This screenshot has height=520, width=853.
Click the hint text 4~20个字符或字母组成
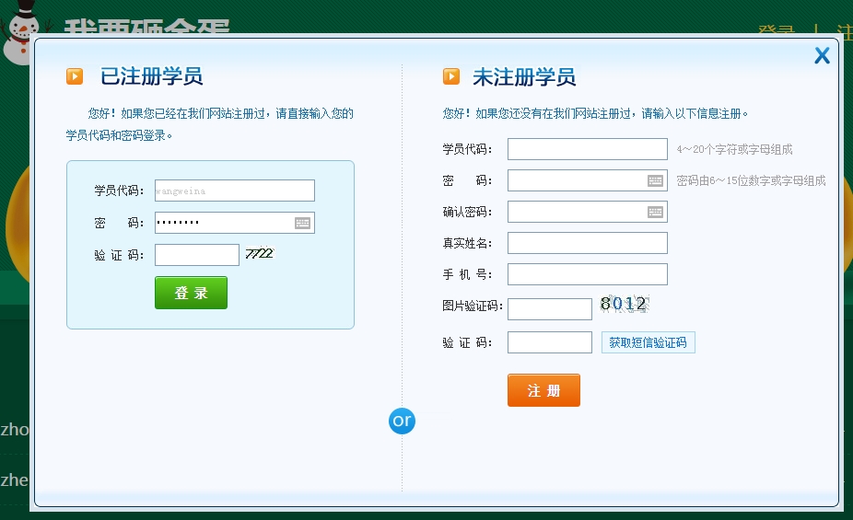pos(734,149)
